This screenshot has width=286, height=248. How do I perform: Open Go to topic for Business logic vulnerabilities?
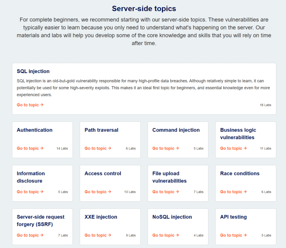pyautogui.click(x=231, y=149)
